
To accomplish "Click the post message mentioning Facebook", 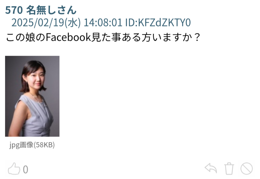I will pos(103,37).
